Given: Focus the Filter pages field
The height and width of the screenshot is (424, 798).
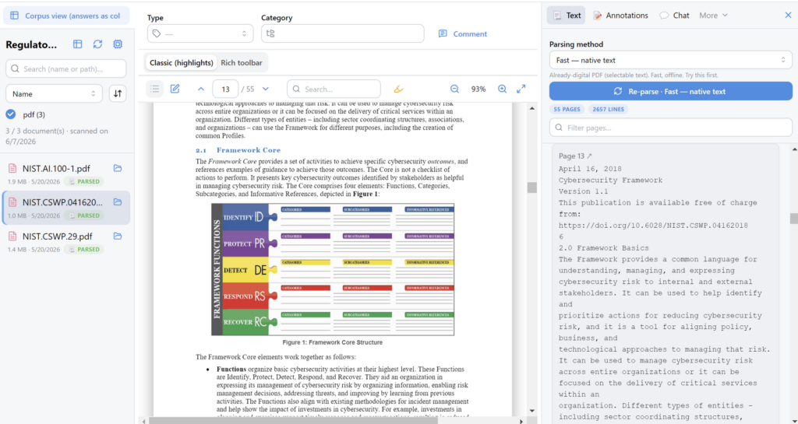Looking at the screenshot, I should tap(671, 128).
